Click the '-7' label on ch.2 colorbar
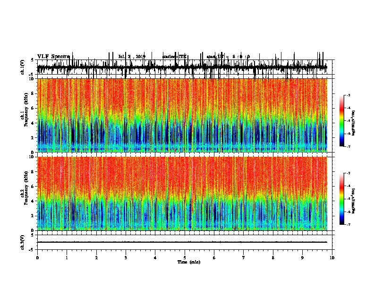The image size is (374, 289). pyautogui.click(x=348, y=224)
